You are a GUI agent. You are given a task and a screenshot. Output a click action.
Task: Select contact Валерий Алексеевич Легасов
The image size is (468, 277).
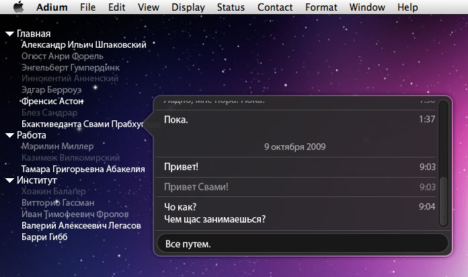(x=81, y=226)
